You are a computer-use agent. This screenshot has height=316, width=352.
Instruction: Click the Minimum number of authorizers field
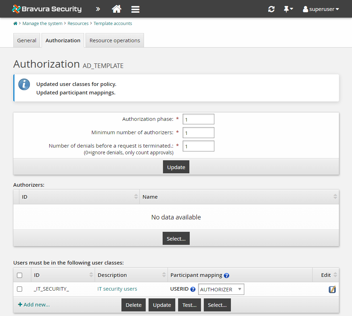(x=198, y=133)
